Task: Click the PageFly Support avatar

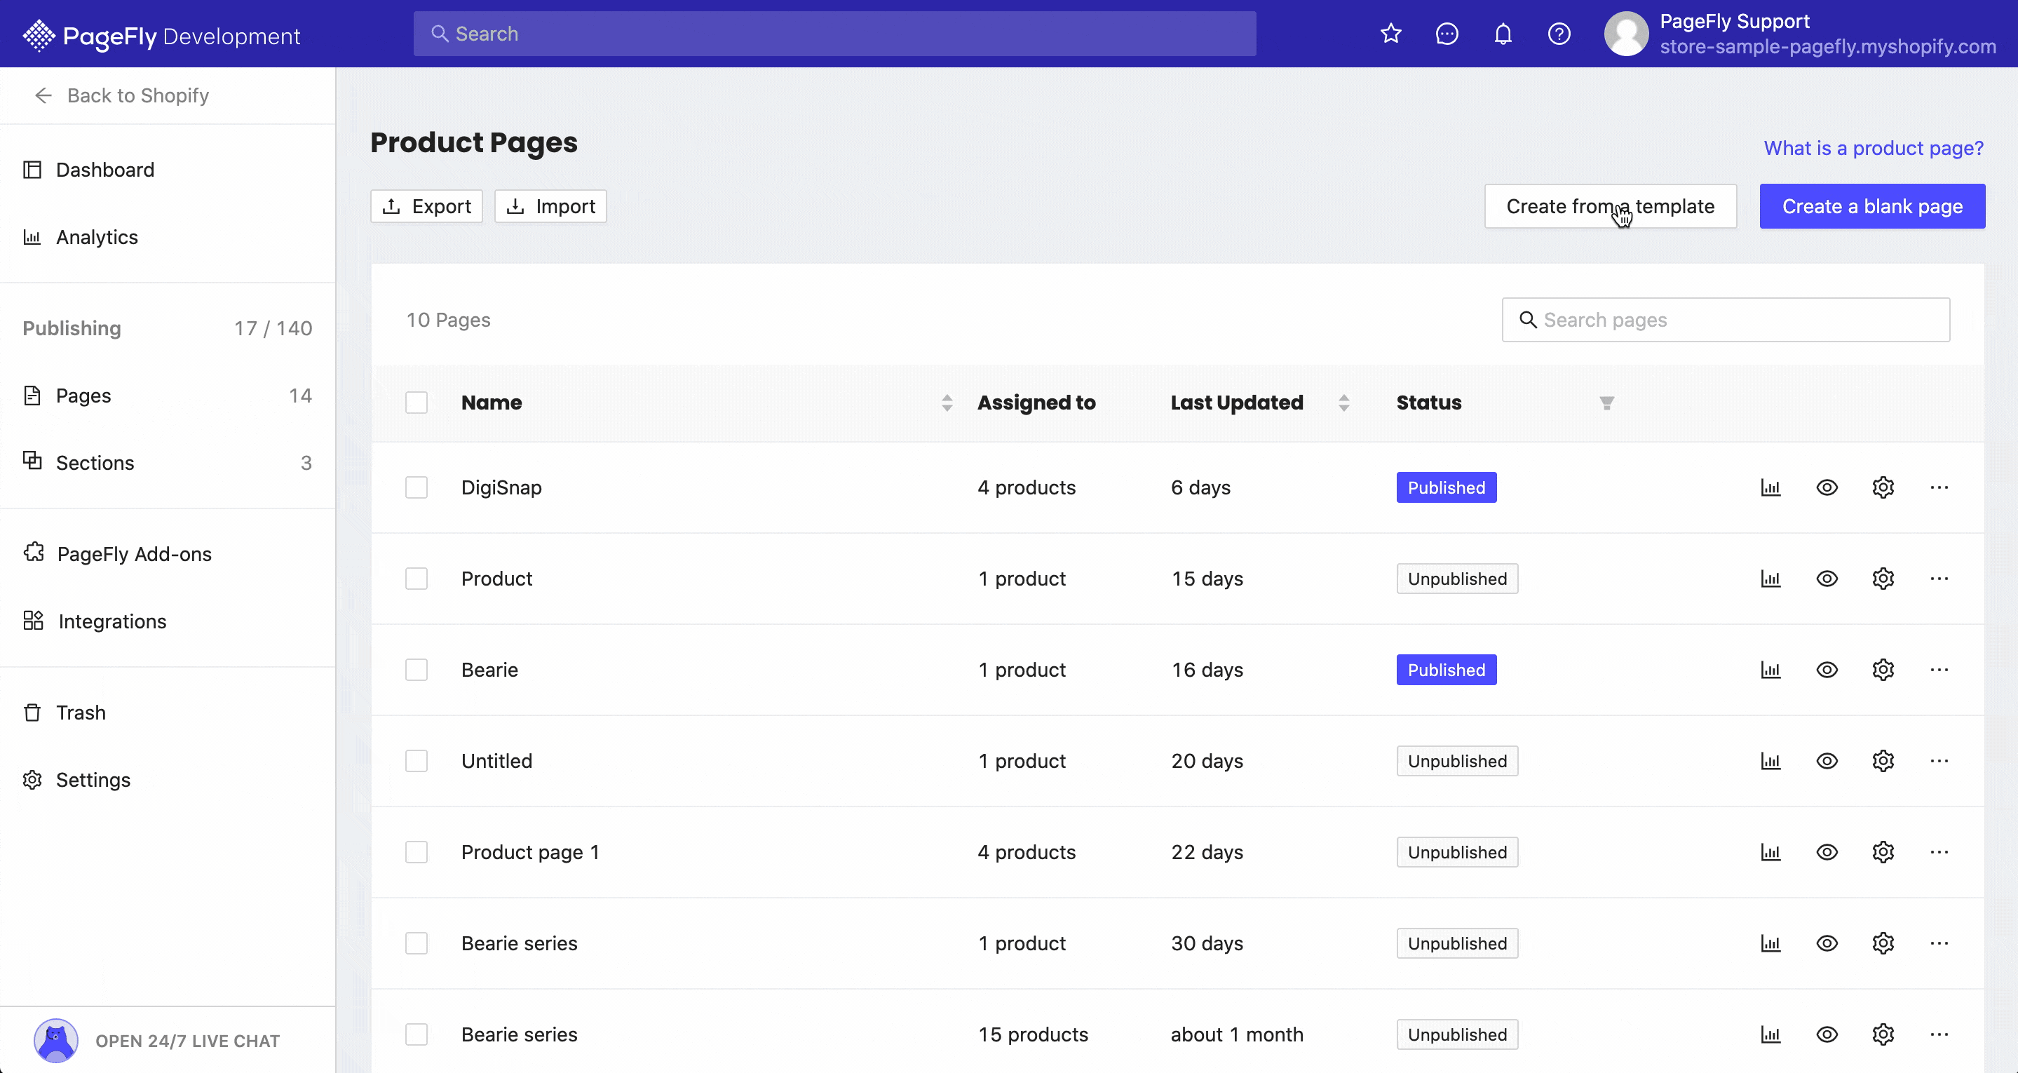Action: pos(1625,34)
